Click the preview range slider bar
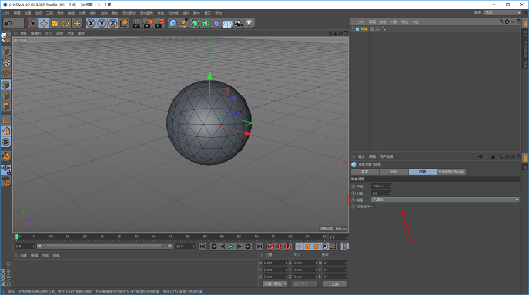This screenshot has width=529, height=295. pos(105,246)
